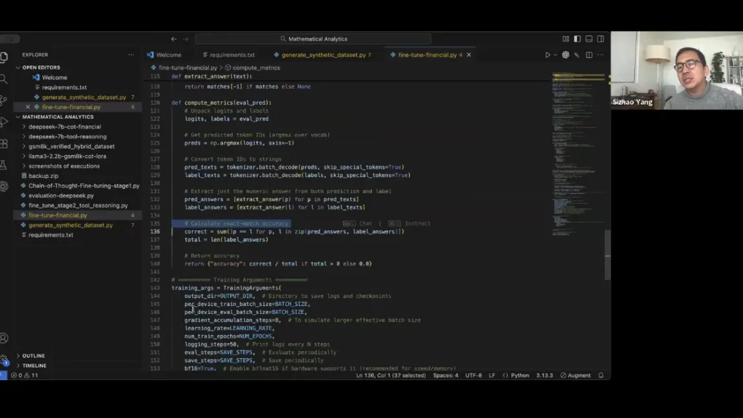Expand the deepseek-7b-tool-reasoning folder
The image size is (743, 418).
(x=68, y=136)
